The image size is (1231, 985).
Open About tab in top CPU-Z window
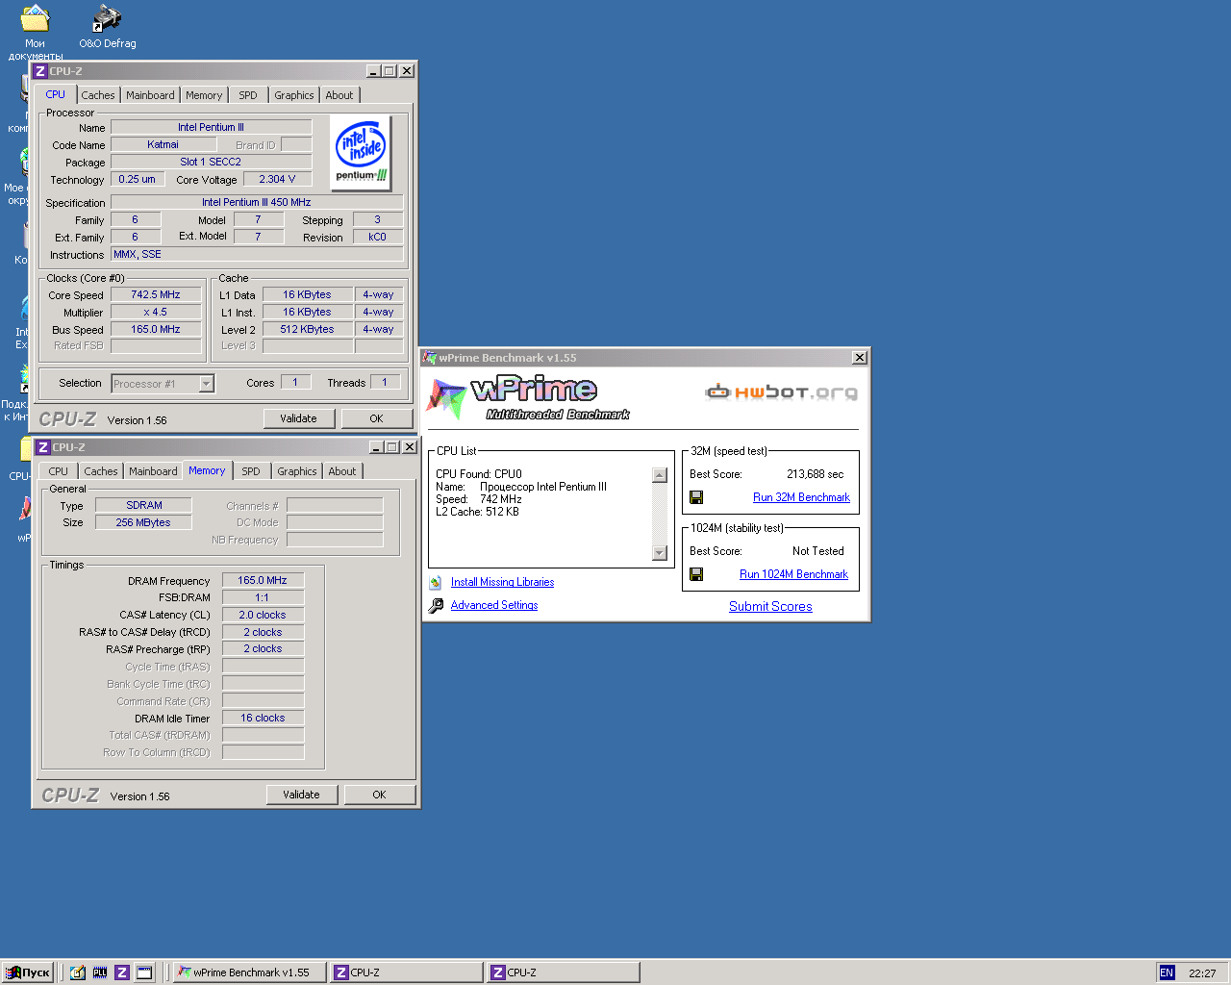tap(339, 95)
